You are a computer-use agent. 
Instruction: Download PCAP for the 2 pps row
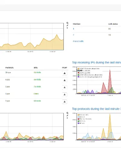pos(65,102)
